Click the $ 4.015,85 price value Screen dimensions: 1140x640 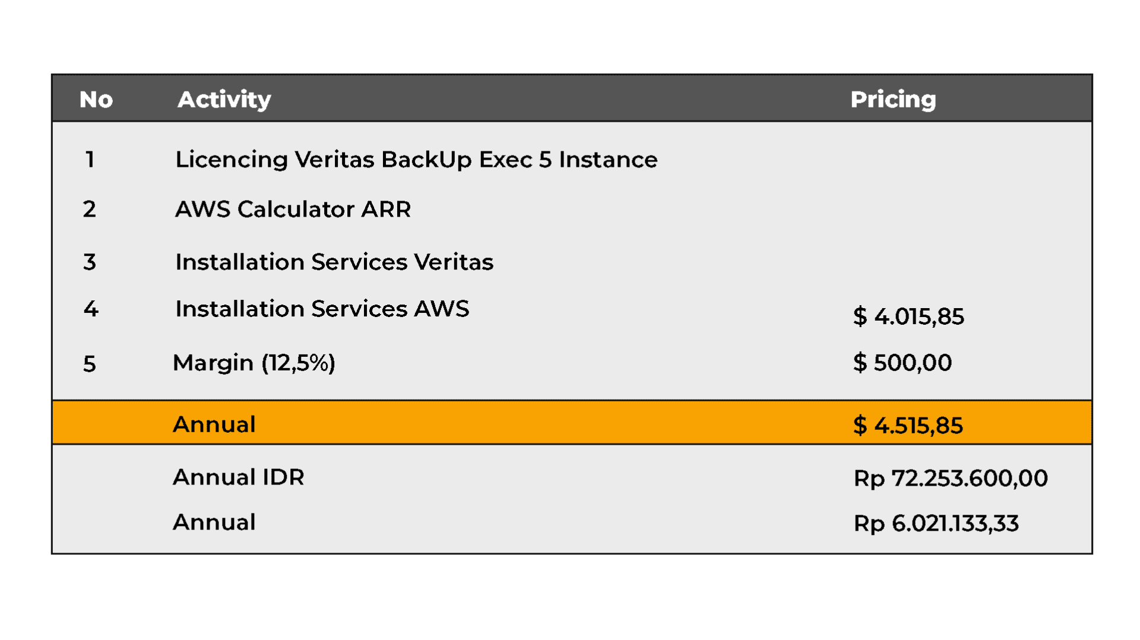pyautogui.click(x=908, y=316)
